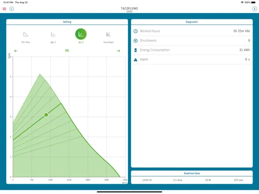The image size is (259, 194).
Task: Click the Setting panel header
Action: [67, 22]
